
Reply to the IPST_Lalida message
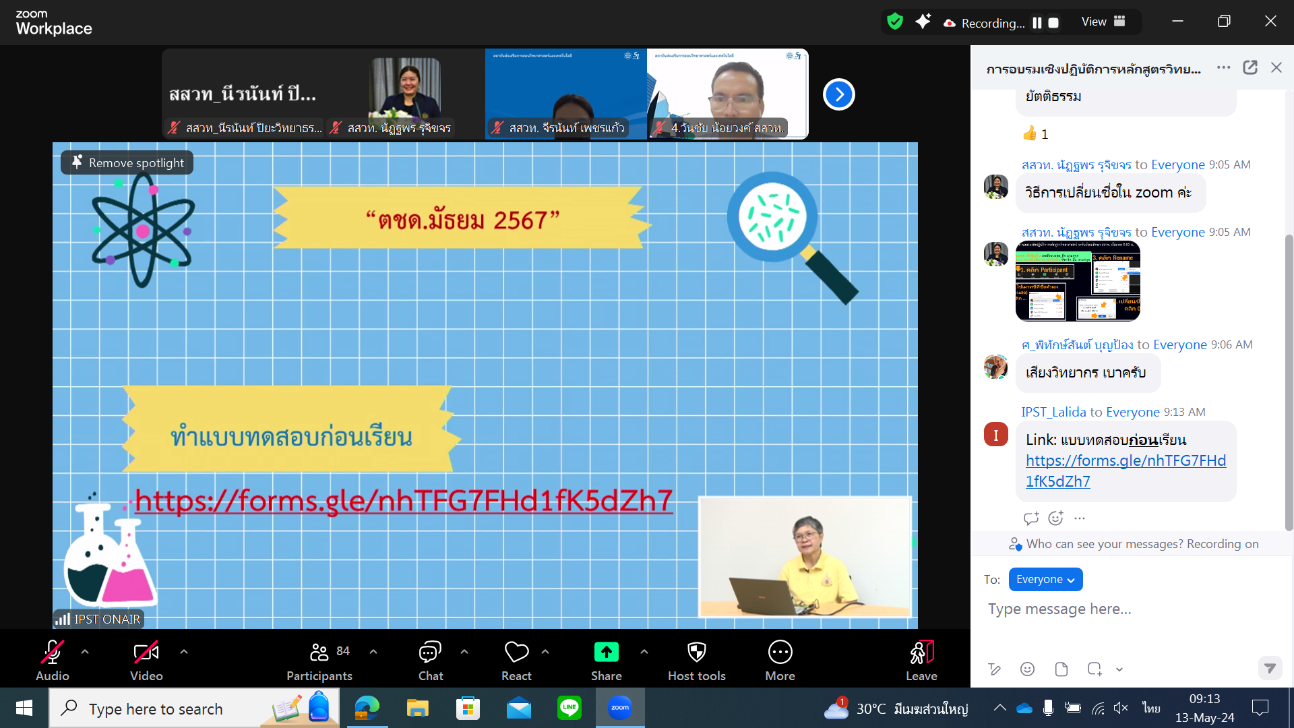pyautogui.click(x=1030, y=518)
